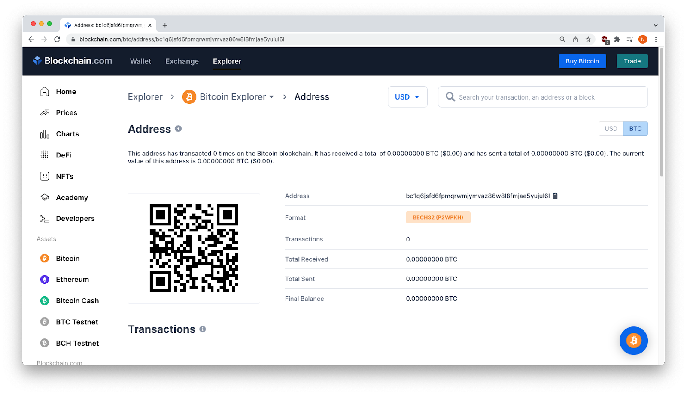Switch display units to USD
Viewport: 687px width, 395px height.
[x=611, y=129]
